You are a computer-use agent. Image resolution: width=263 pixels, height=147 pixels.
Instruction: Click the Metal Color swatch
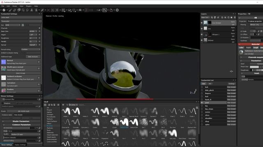click(x=254, y=67)
